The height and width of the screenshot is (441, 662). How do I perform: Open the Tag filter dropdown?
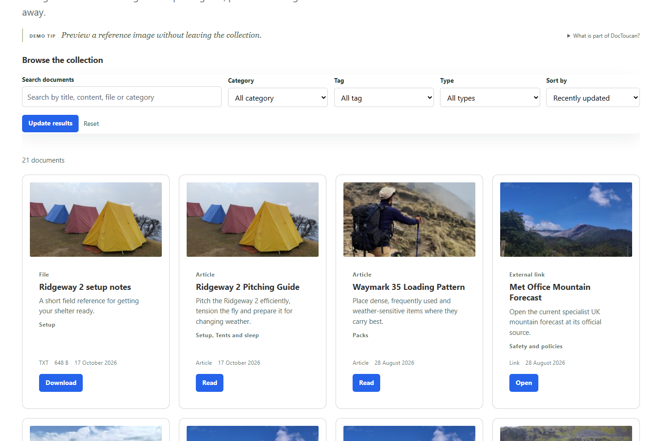pyautogui.click(x=384, y=98)
